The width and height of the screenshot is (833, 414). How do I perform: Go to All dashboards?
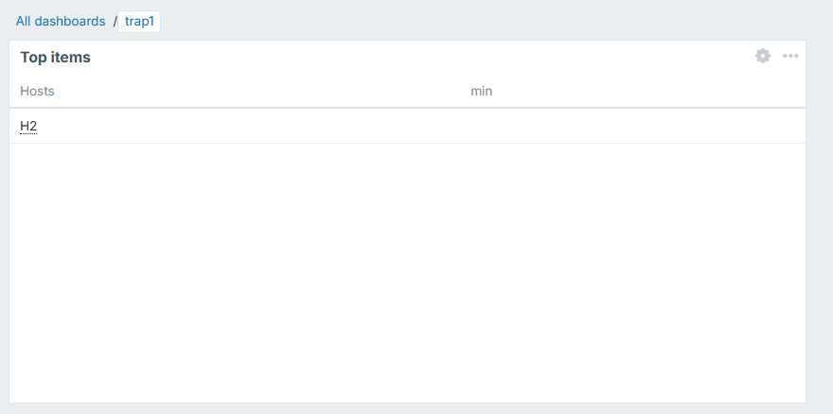61,21
